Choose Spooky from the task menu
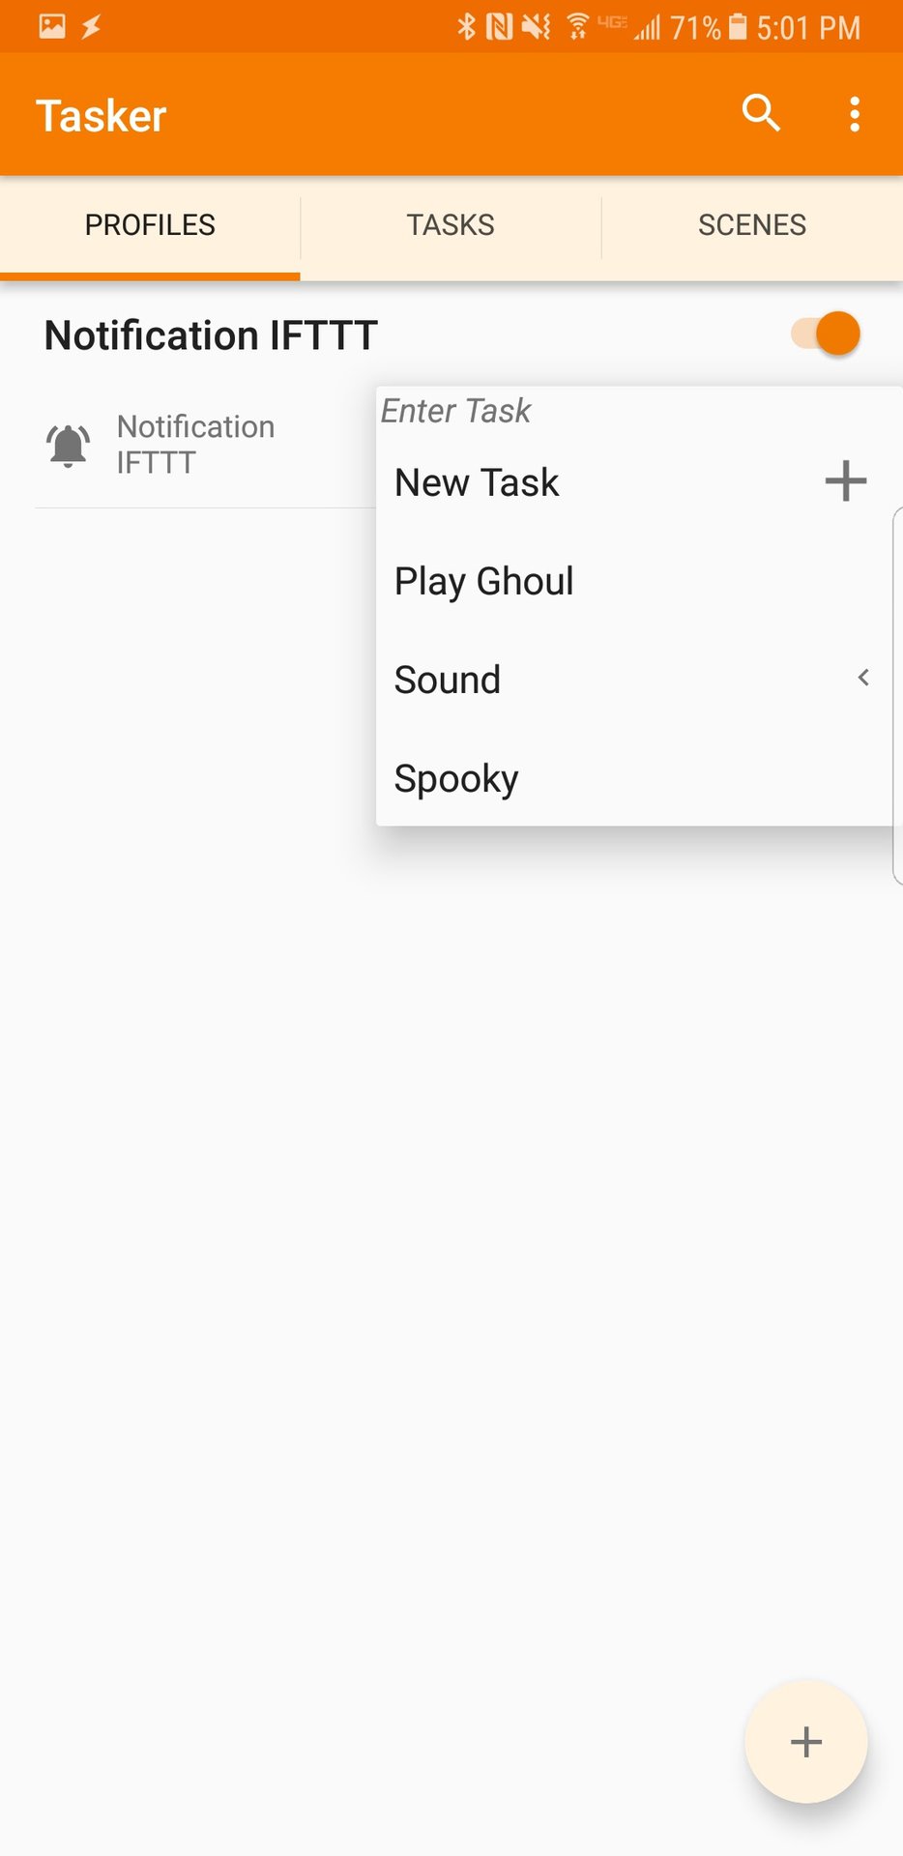903x1856 pixels. pyautogui.click(x=456, y=778)
